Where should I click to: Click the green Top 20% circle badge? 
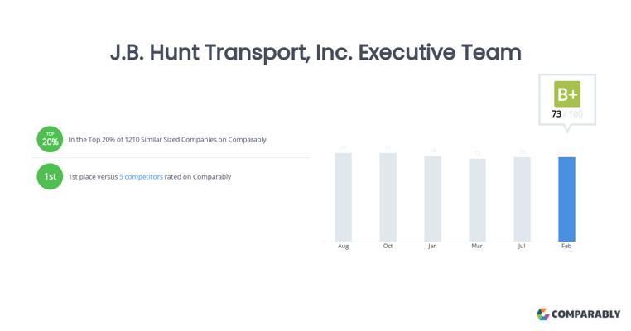(x=50, y=139)
